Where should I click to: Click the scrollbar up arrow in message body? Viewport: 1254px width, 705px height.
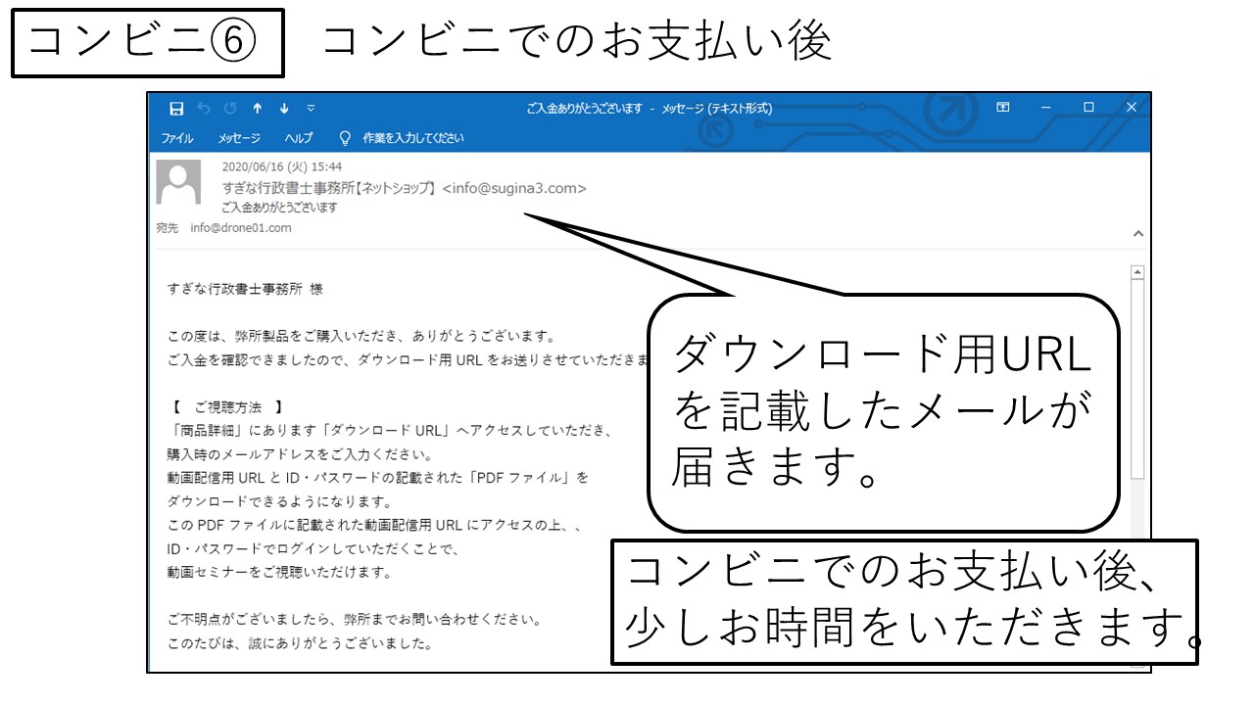click(x=1137, y=273)
